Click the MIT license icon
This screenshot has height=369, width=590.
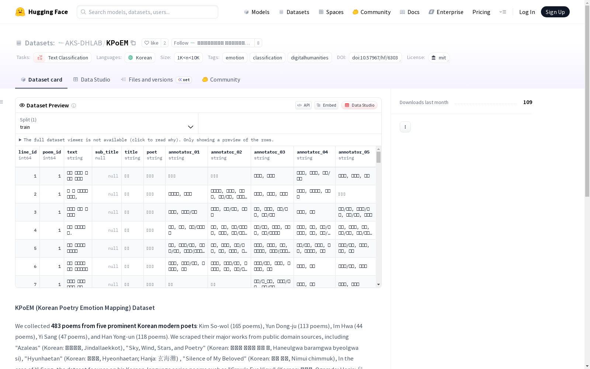pyautogui.click(x=434, y=58)
